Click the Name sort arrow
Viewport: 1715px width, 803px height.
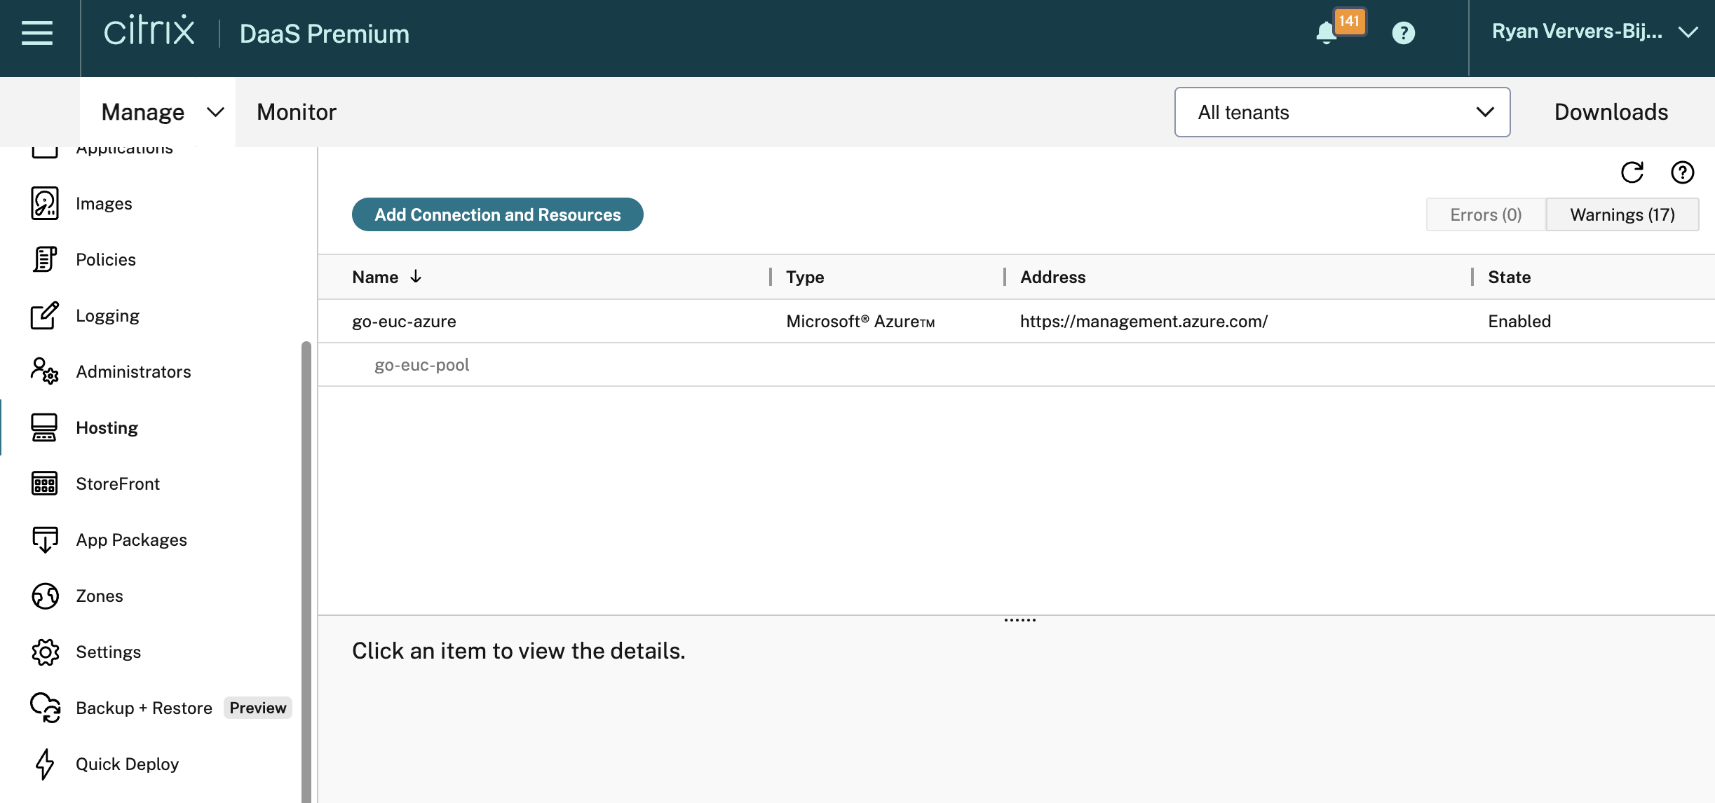416,277
